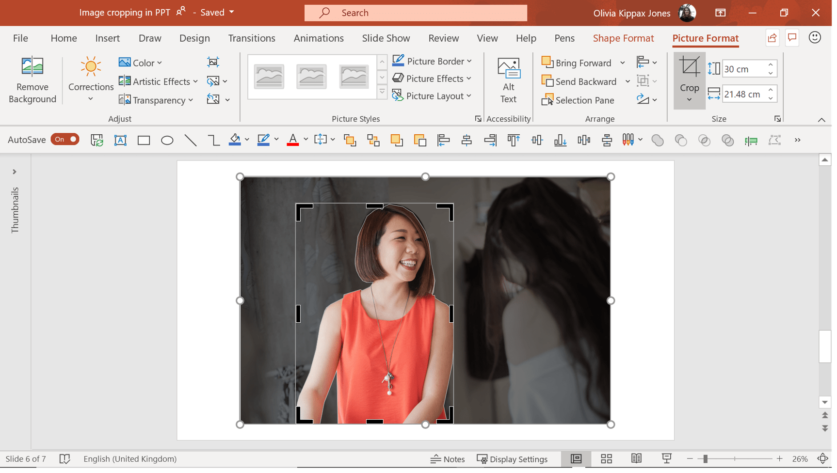Apply the red font color swatch
837x473 pixels.
(293, 140)
